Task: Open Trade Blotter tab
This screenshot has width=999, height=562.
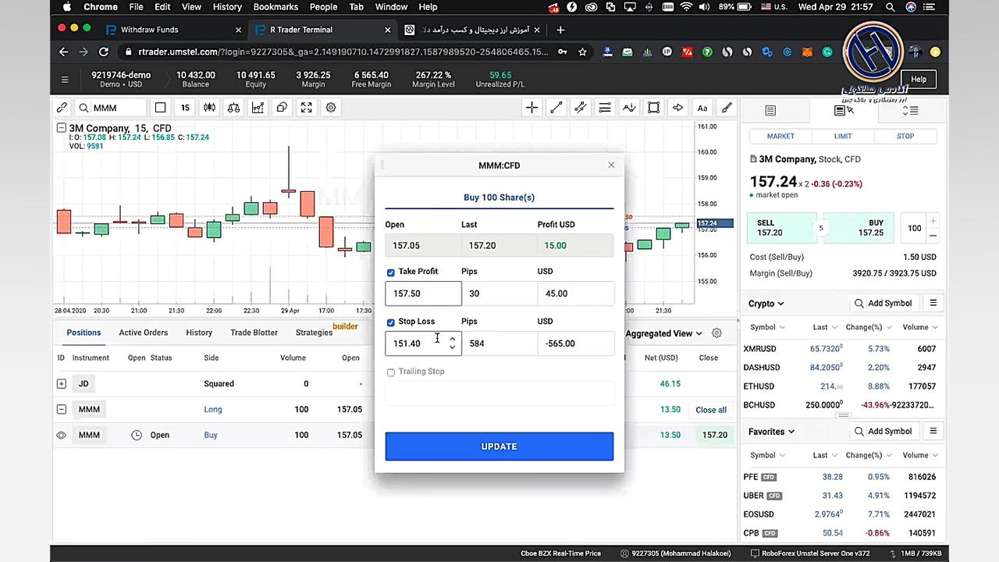Action: point(254,333)
